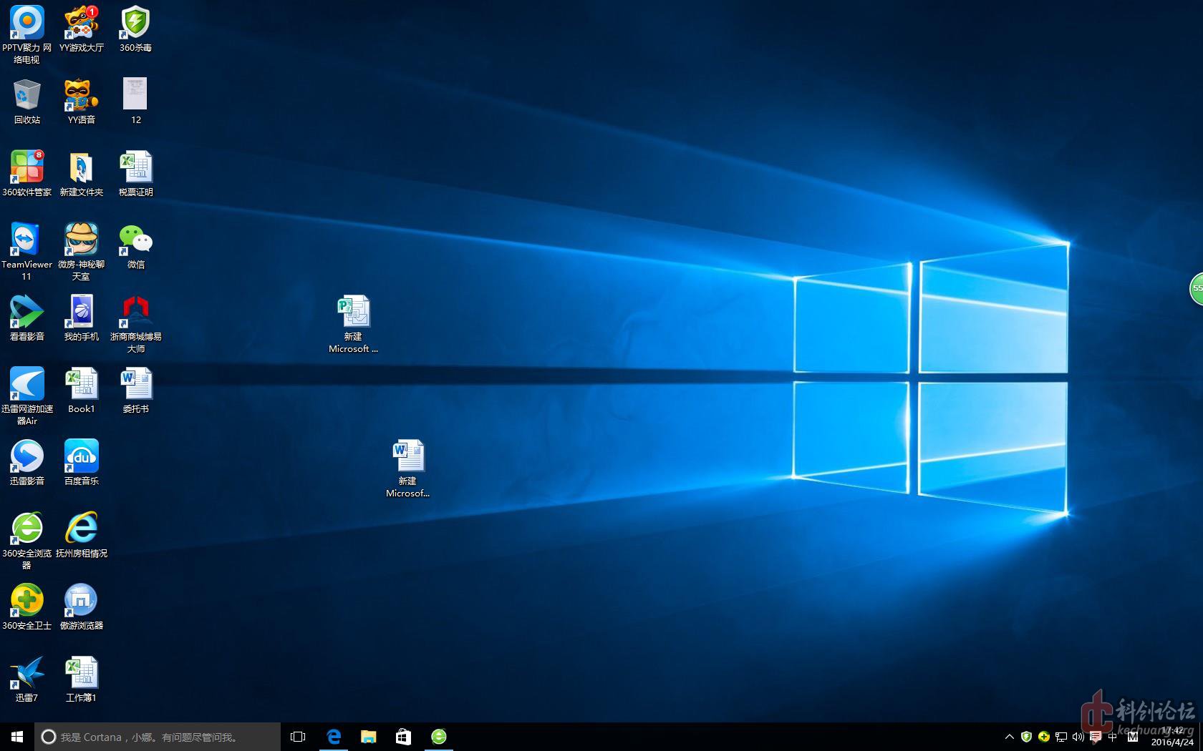Open the volume speaker tray icon
Screen dimensions: 1203x751
[1078, 737]
